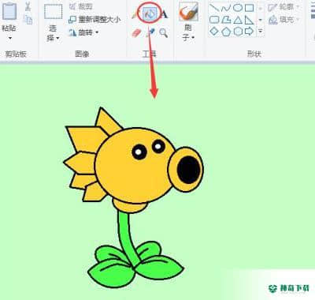
Task: Click the Resize image button
Action: click(x=94, y=20)
